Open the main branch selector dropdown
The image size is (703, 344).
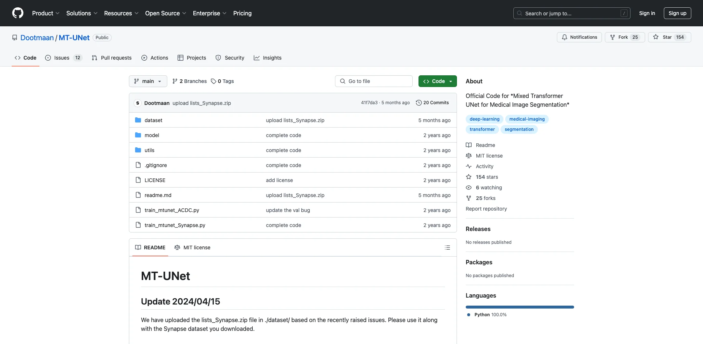click(148, 81)
